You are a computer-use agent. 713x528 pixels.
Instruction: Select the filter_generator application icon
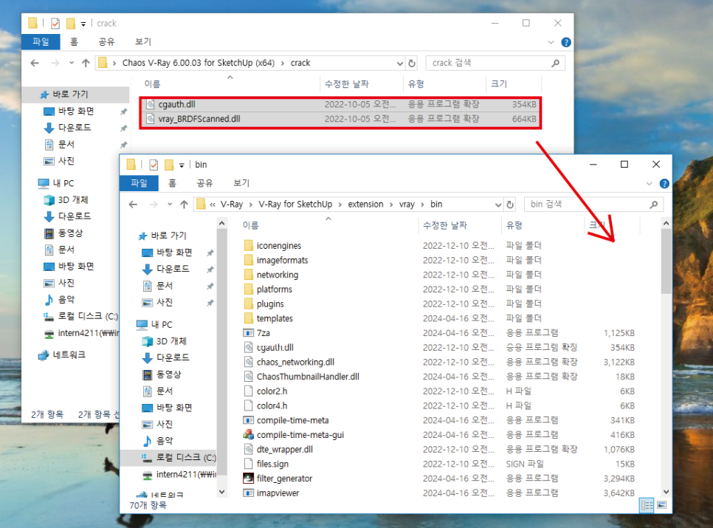coord(248,479)
